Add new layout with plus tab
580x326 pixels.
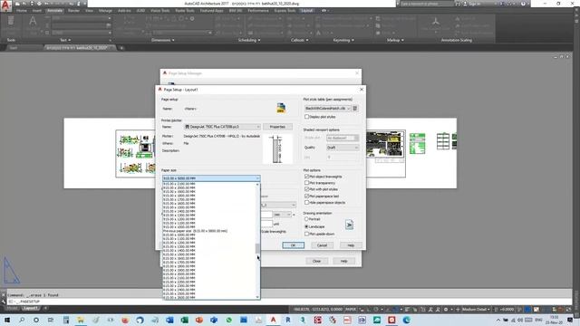click(x=45, y=308)
